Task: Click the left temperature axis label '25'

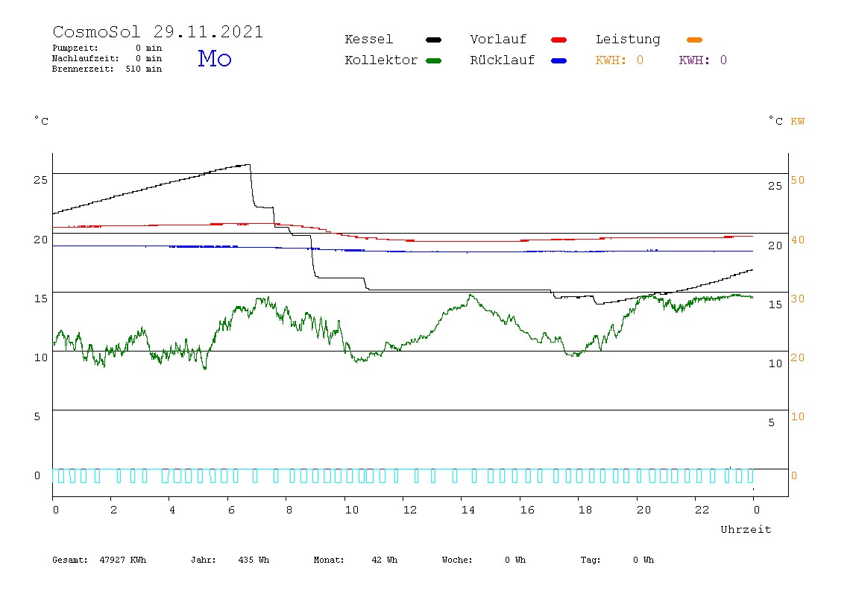Action: [41, 181]
